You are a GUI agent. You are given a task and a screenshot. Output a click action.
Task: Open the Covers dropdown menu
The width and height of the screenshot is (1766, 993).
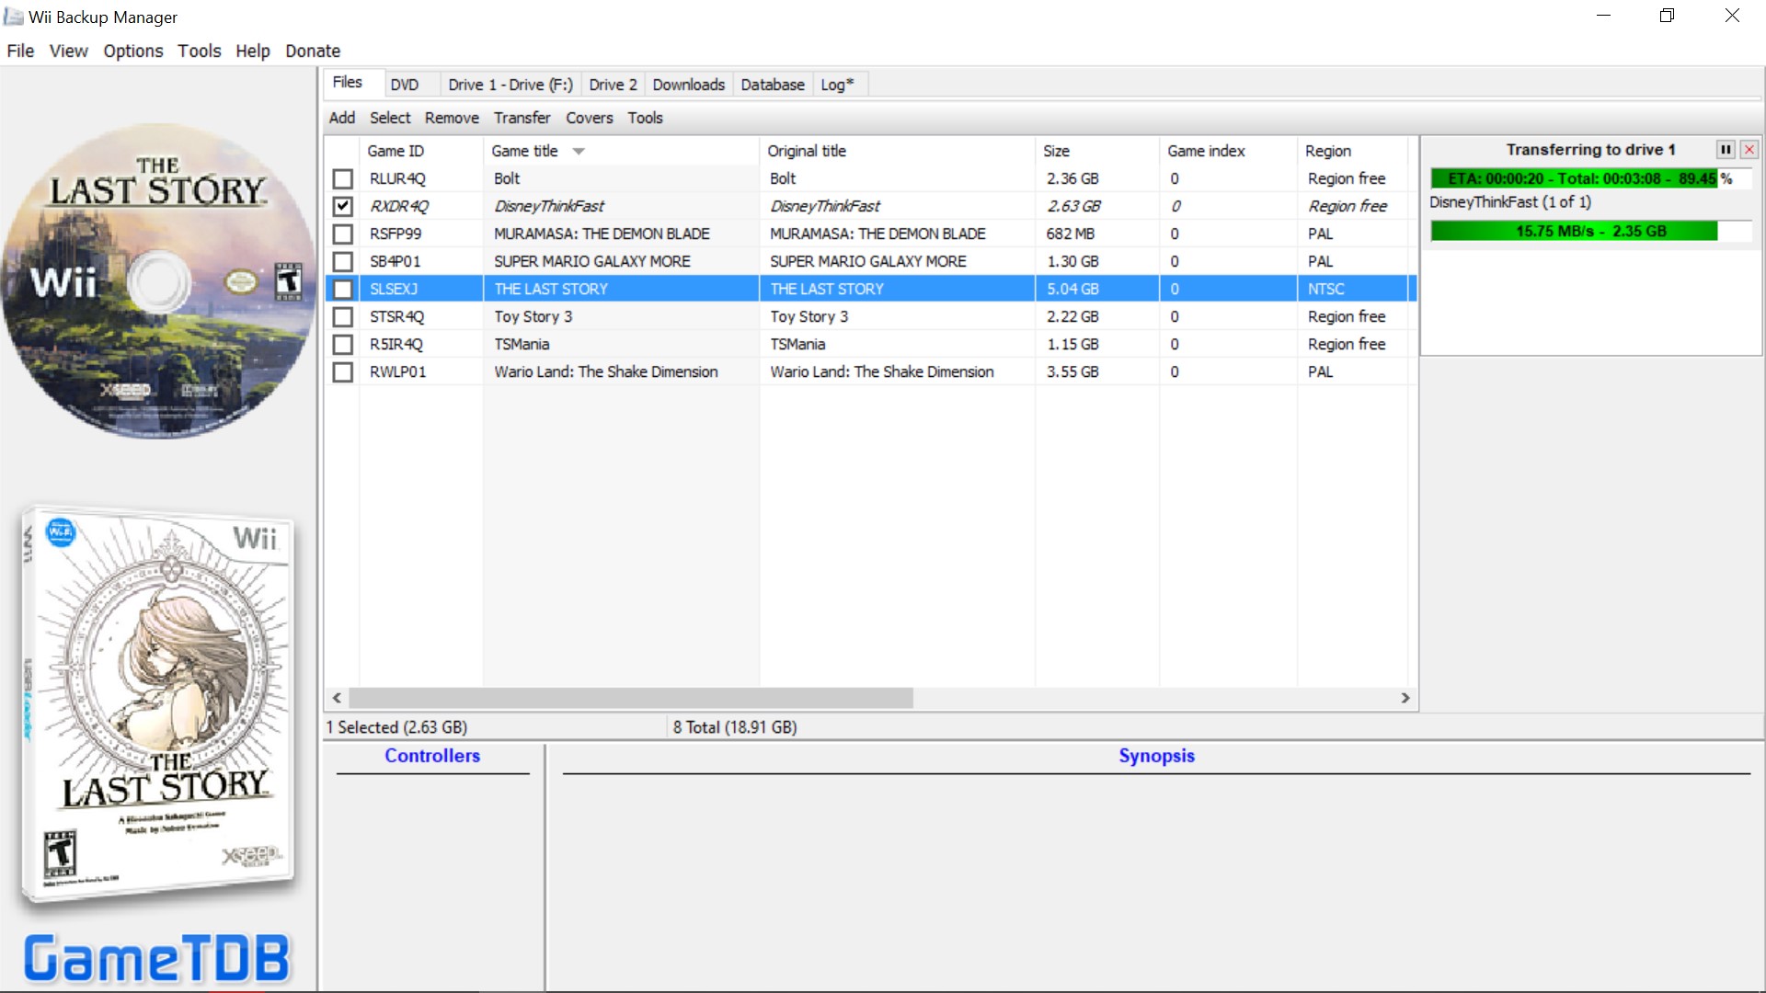click(x=589, y=118)
